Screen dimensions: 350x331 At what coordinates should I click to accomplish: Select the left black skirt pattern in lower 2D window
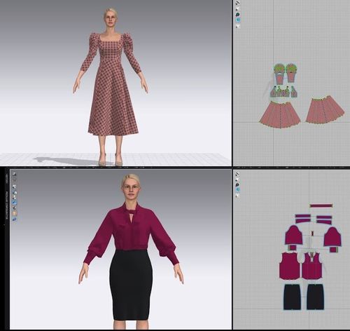(293, 297)
